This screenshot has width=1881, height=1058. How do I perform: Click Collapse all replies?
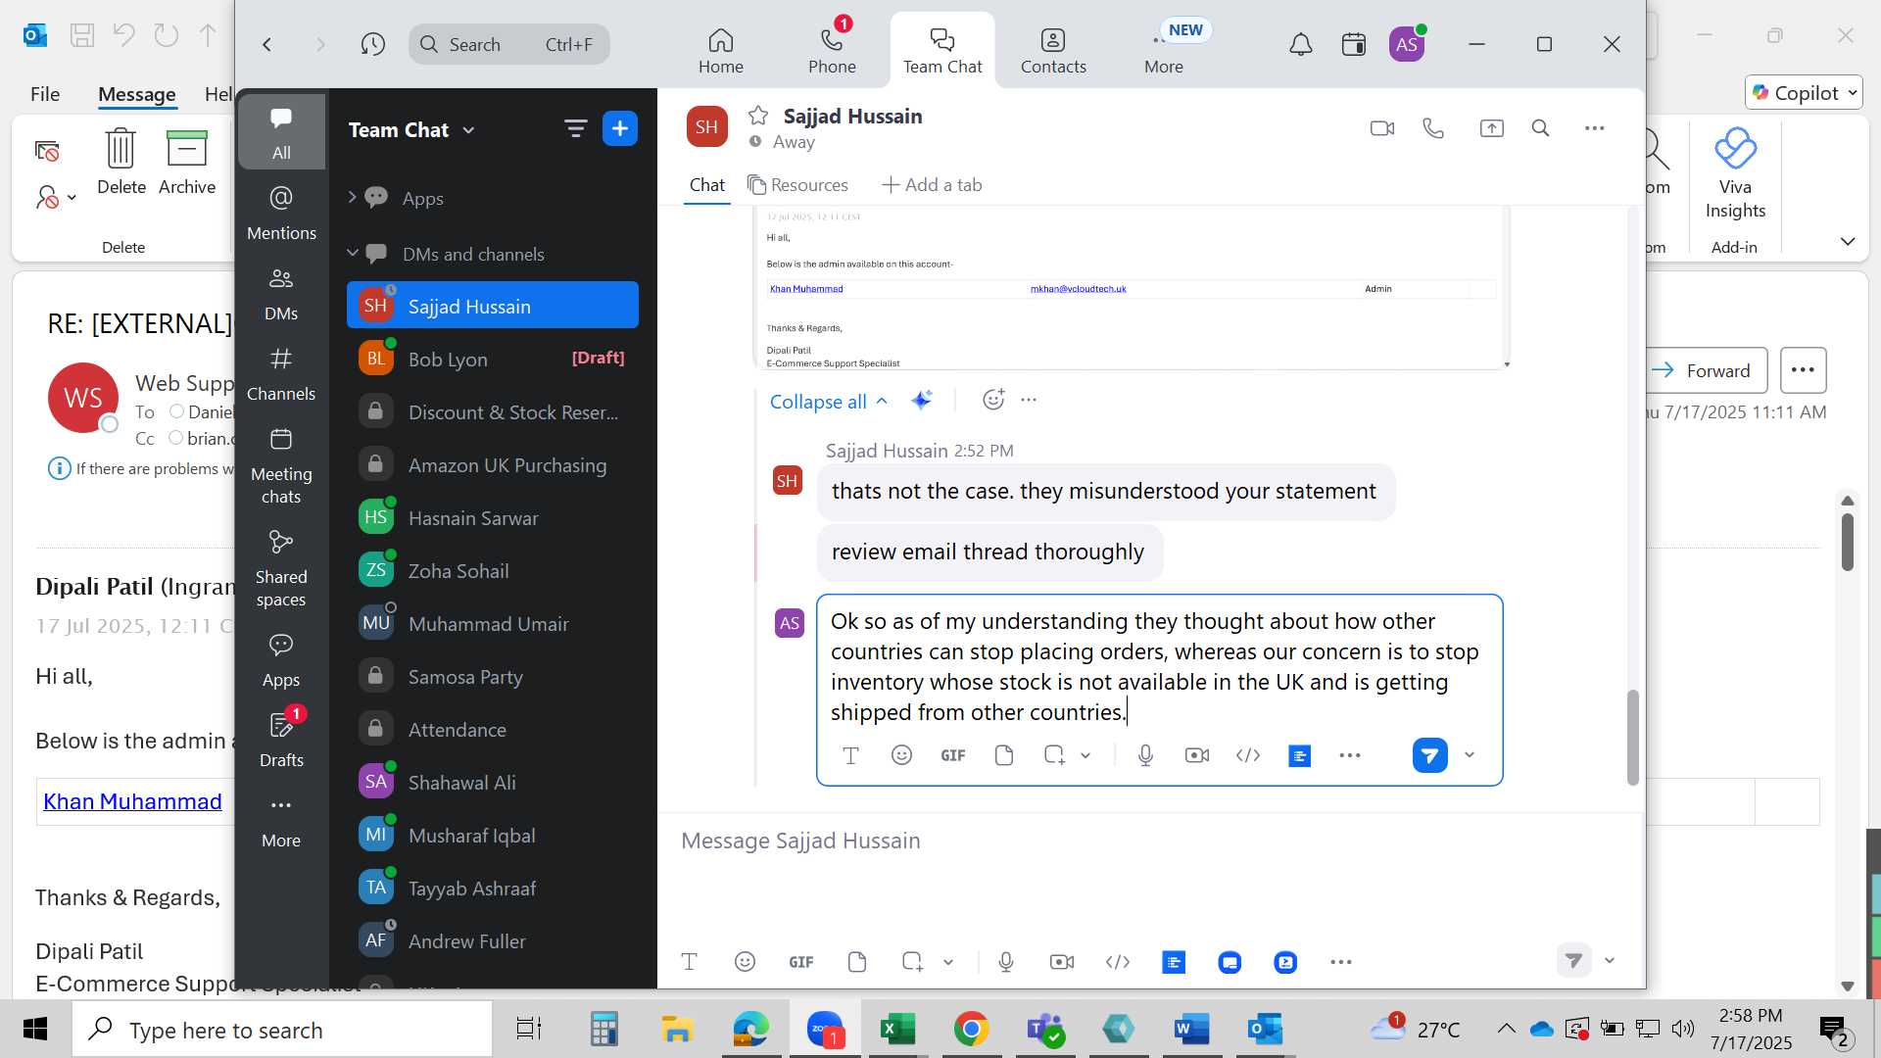[828, 402]
